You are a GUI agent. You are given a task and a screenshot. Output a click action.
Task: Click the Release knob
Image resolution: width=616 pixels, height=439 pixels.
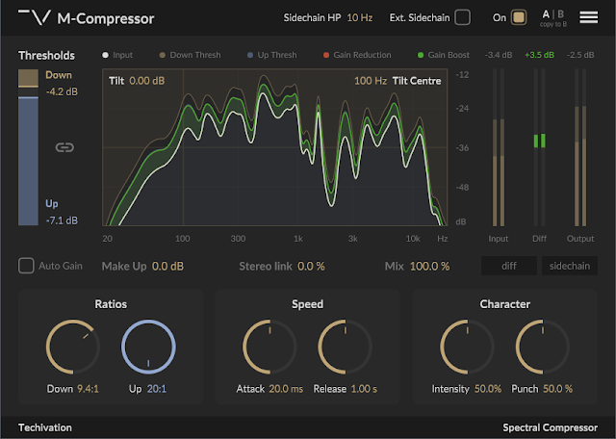click(x=345, y=347)
